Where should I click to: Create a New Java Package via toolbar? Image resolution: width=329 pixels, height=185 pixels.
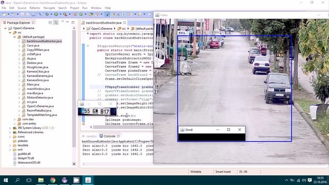tap(75, 14)
